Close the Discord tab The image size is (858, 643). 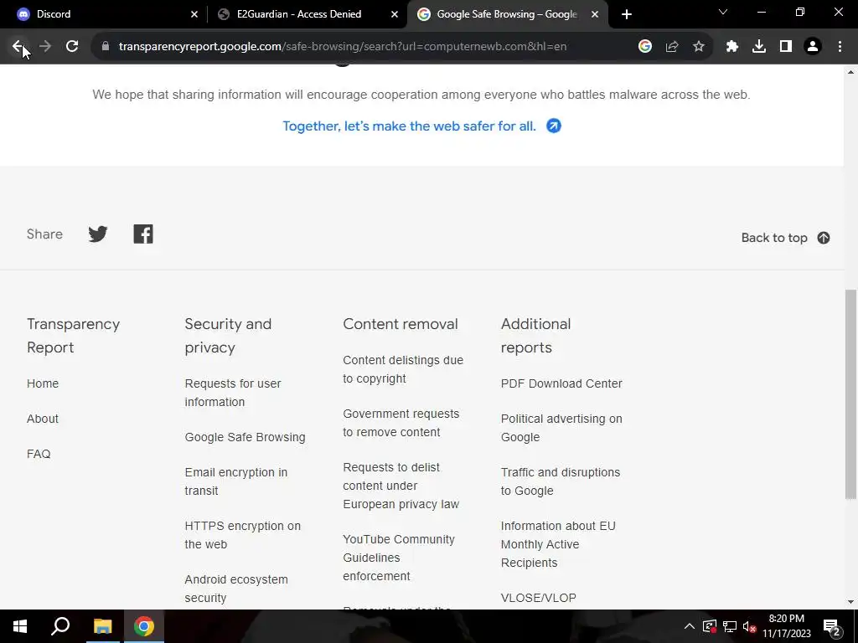pos(194,14)
